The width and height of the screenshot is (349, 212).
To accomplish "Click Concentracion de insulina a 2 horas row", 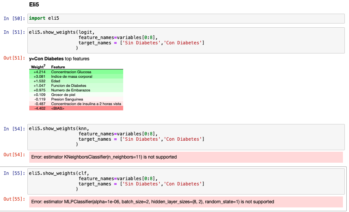I will coord(76,104).
